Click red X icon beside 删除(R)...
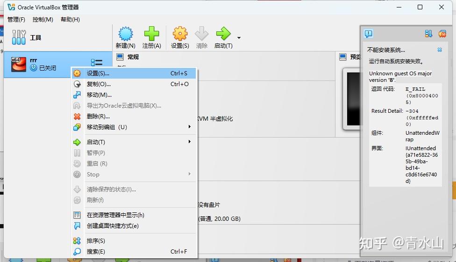This screenshot has height=262, width=456. (77, 116)
